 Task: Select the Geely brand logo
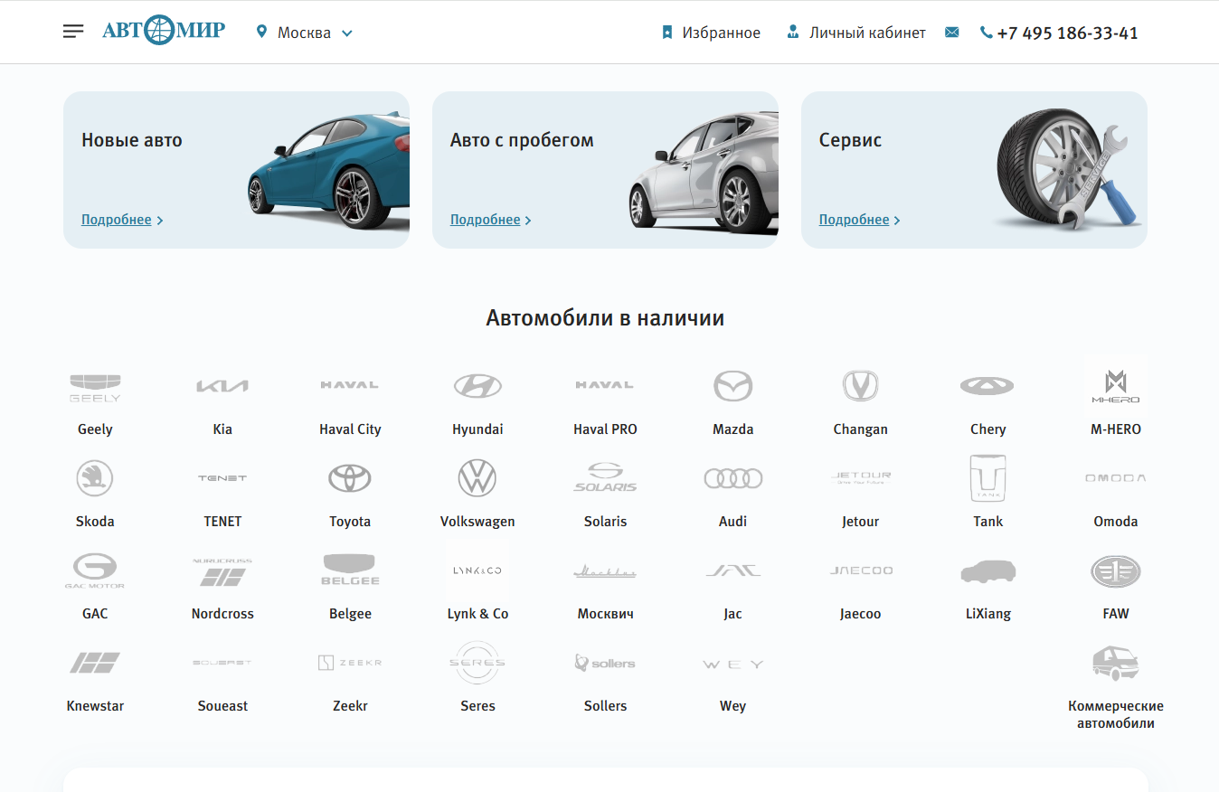click(x=95, y=387)
